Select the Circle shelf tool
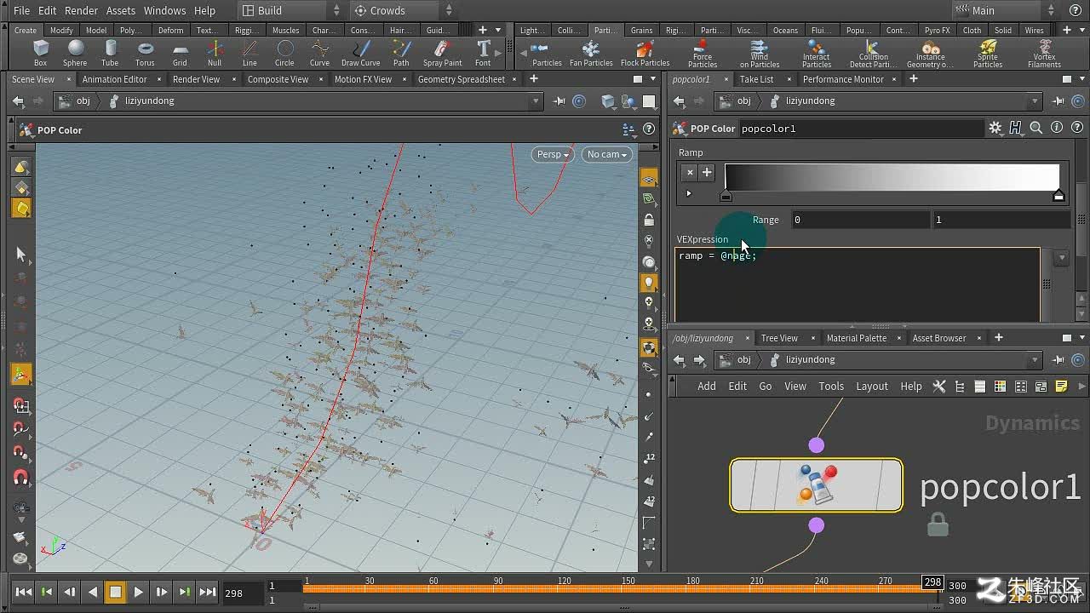This screenshot has width=1090, height=613. 284,53
